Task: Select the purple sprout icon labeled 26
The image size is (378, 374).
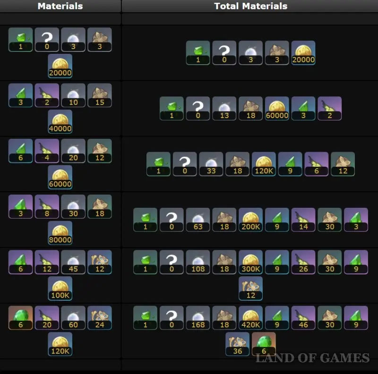Action: click(303, 262)
